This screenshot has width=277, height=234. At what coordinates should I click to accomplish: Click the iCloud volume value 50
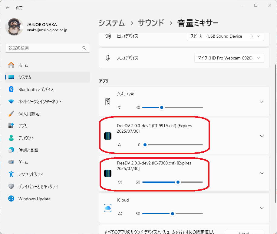(x=138, y=214)
